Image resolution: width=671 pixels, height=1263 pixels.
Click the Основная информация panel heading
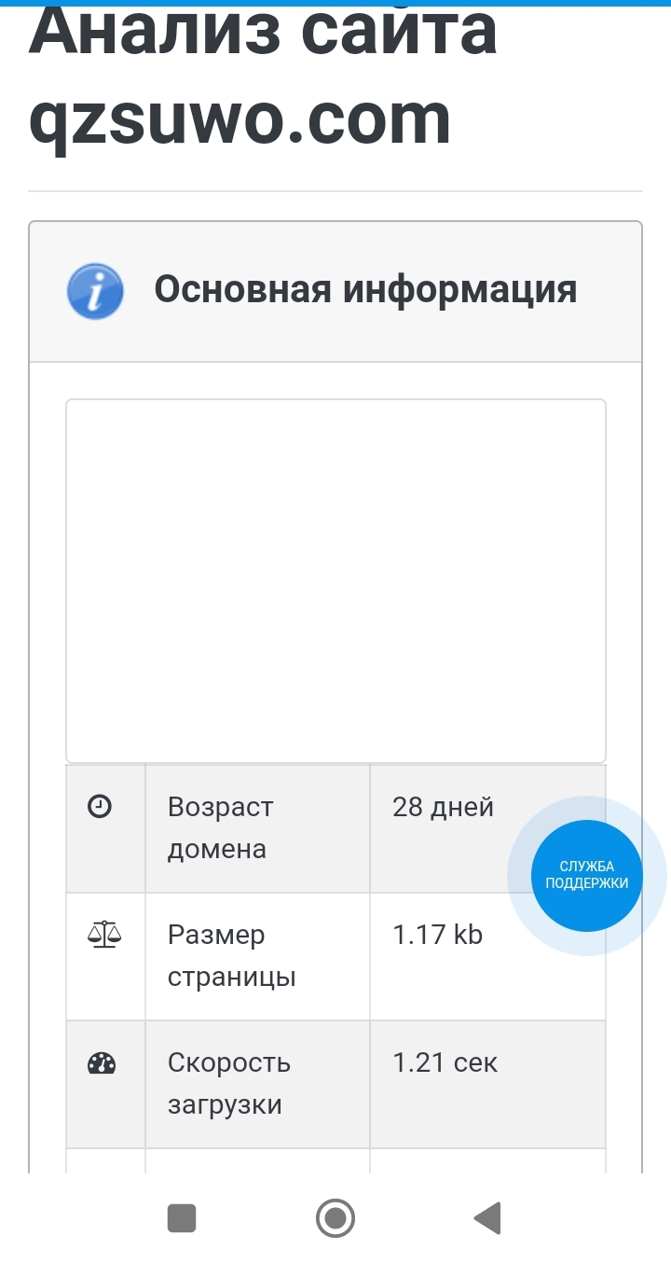pyautogui.click(x=365, y=289)
